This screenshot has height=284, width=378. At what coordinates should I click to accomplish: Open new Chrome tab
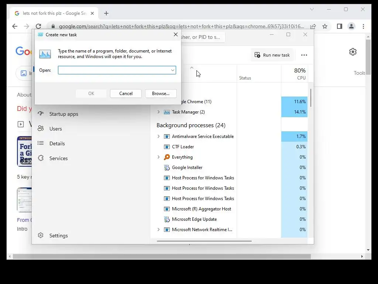(106, 13)
